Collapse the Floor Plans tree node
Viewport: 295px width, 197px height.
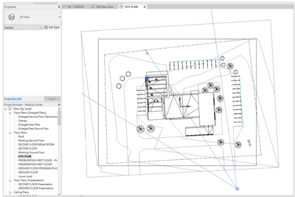[x=10, y=133]
